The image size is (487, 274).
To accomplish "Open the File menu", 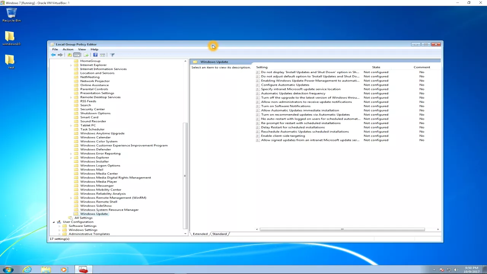I will pyautogui.click(x=55, y=49).
